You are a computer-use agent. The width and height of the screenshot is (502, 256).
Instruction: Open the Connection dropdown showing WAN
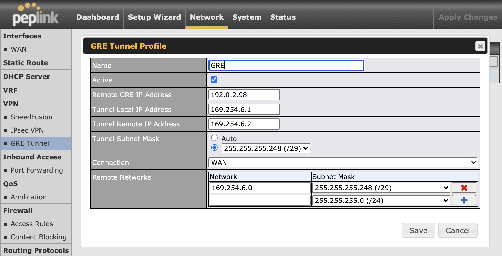click(x=343, y=162)
